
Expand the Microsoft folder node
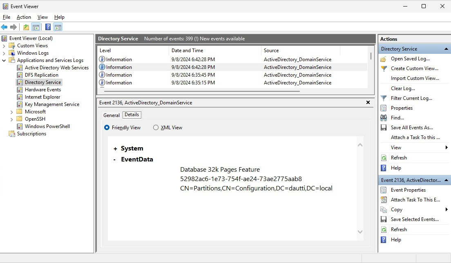[12, 112]
